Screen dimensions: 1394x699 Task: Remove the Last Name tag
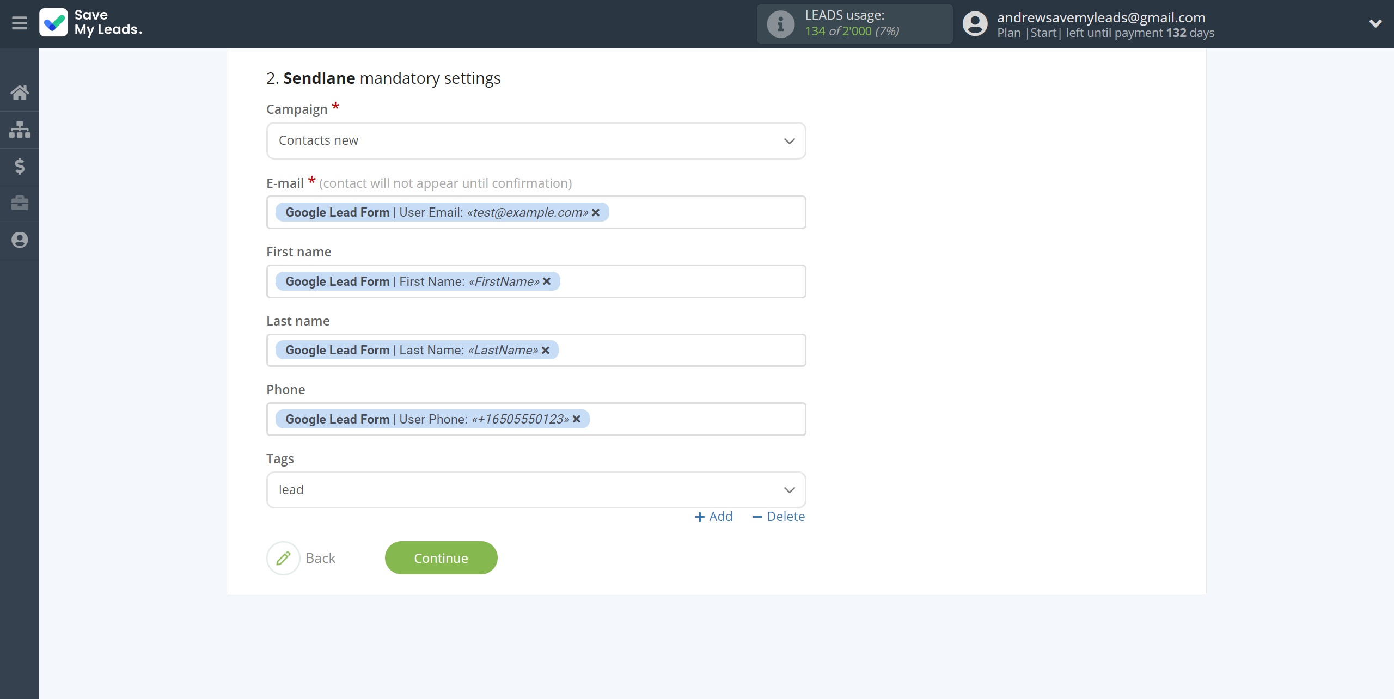[545, 351]
